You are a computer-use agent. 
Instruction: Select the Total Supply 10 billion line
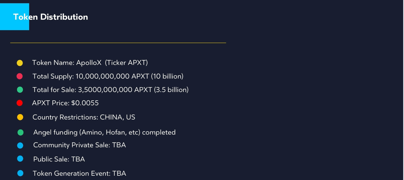tap(108, 76)
